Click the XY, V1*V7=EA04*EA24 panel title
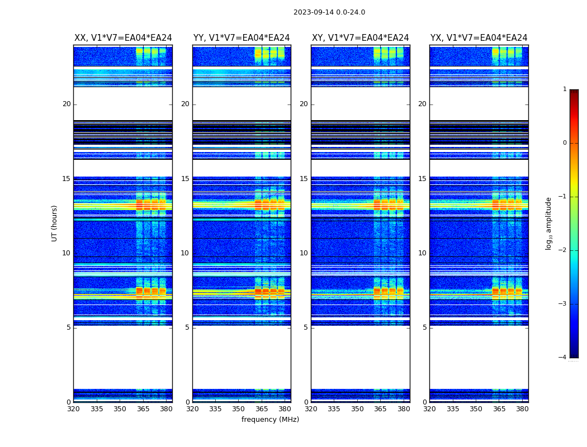 tap(360, 38)
